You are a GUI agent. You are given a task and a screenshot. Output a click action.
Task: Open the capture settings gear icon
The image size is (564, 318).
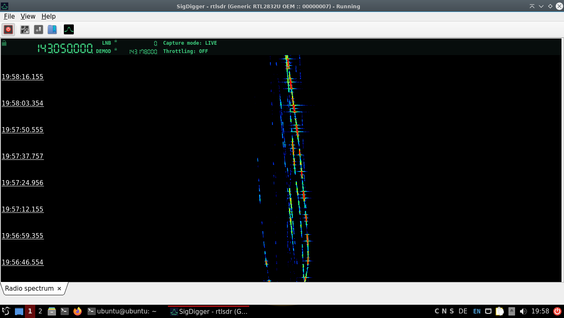click(x=25, y=29)
